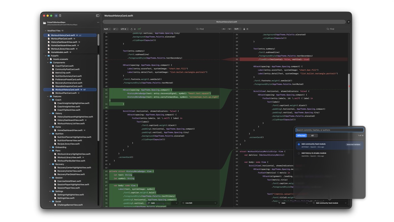The width and height of the screenshot is (394, 222).
Task: Open the LF line ending dropdown
Action: click(115, 29)
